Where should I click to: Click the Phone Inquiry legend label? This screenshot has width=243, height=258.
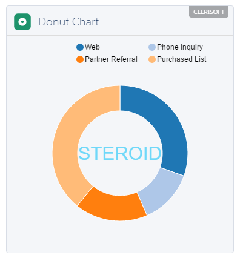[x=180, y=47]
